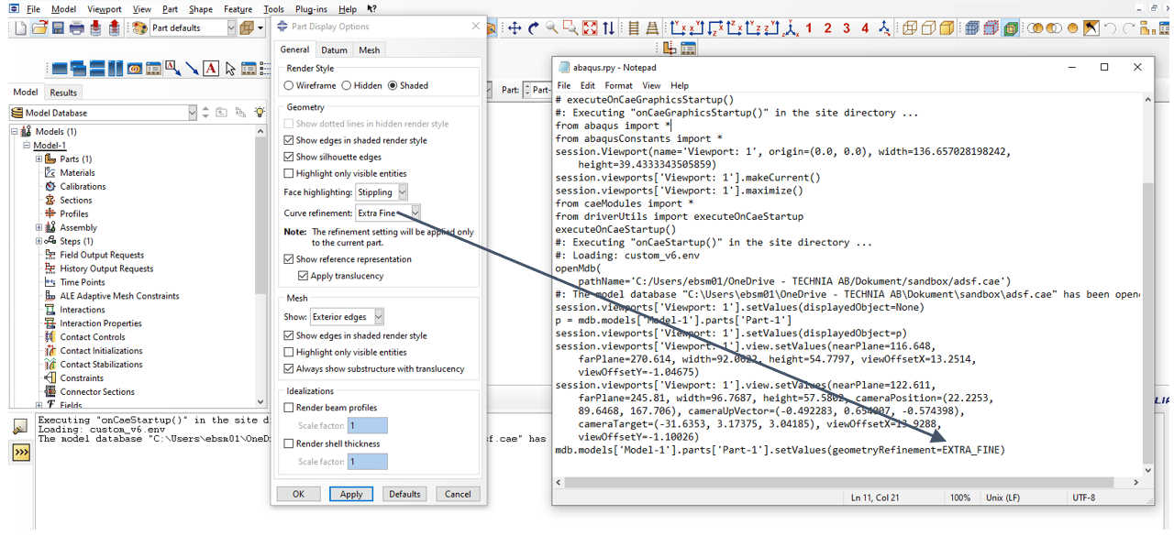Select the Rotate View tool

point(535,28)
